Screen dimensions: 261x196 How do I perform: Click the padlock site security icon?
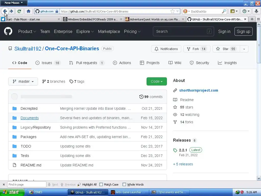pos(57,11)
